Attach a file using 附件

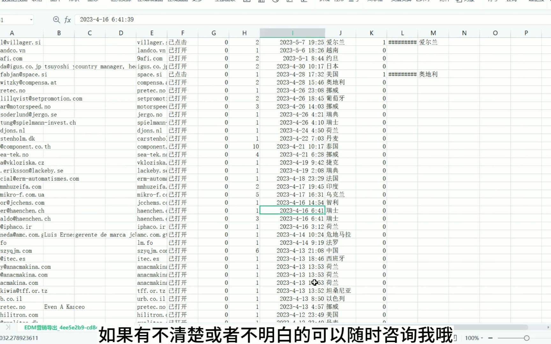pos(443,2)
